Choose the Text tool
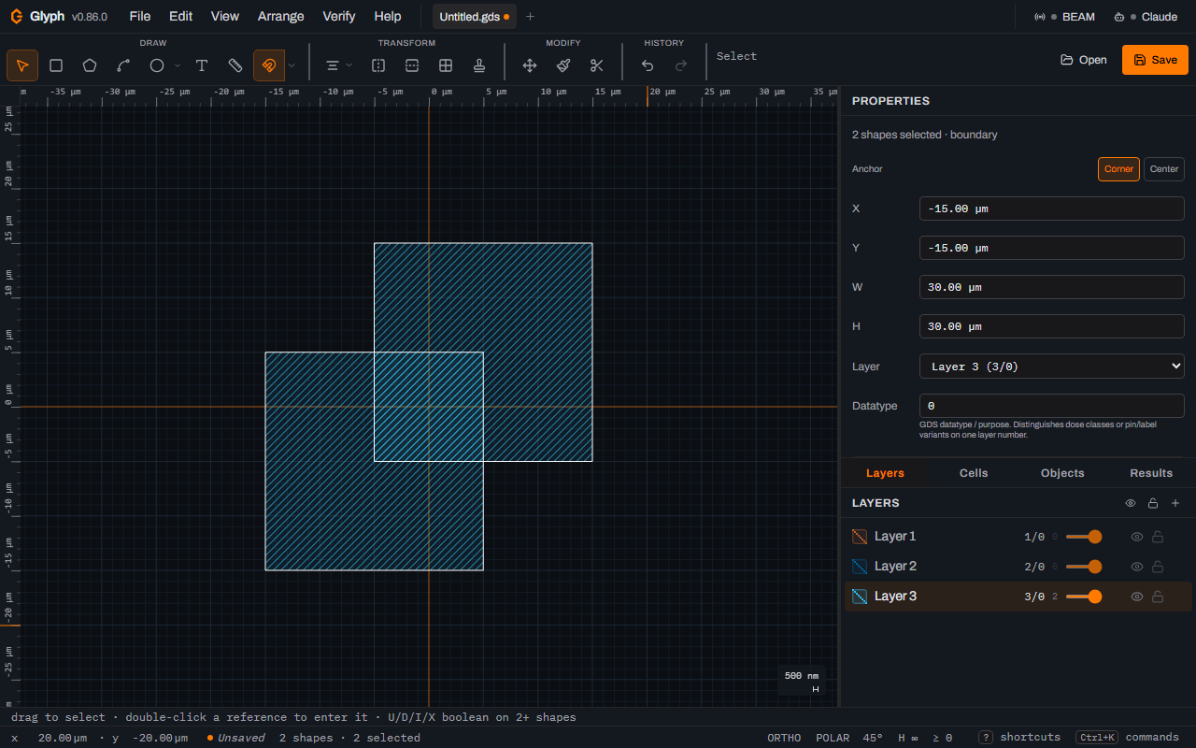This screenshot has height=748, width=1196. click(x=202, y=65)
